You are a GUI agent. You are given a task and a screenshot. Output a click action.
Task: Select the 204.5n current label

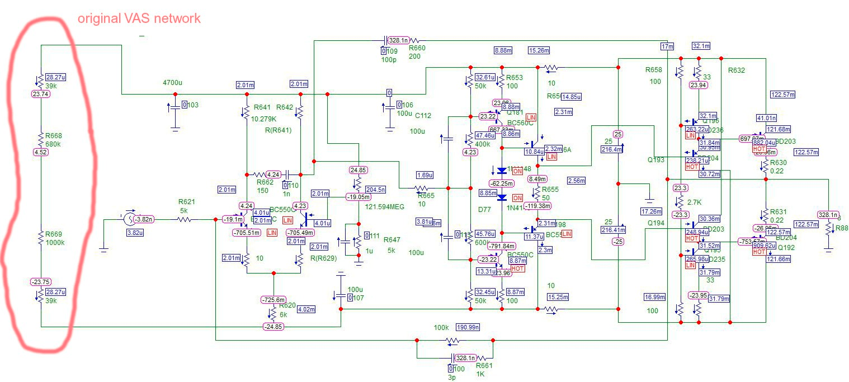tap(375, 189)
